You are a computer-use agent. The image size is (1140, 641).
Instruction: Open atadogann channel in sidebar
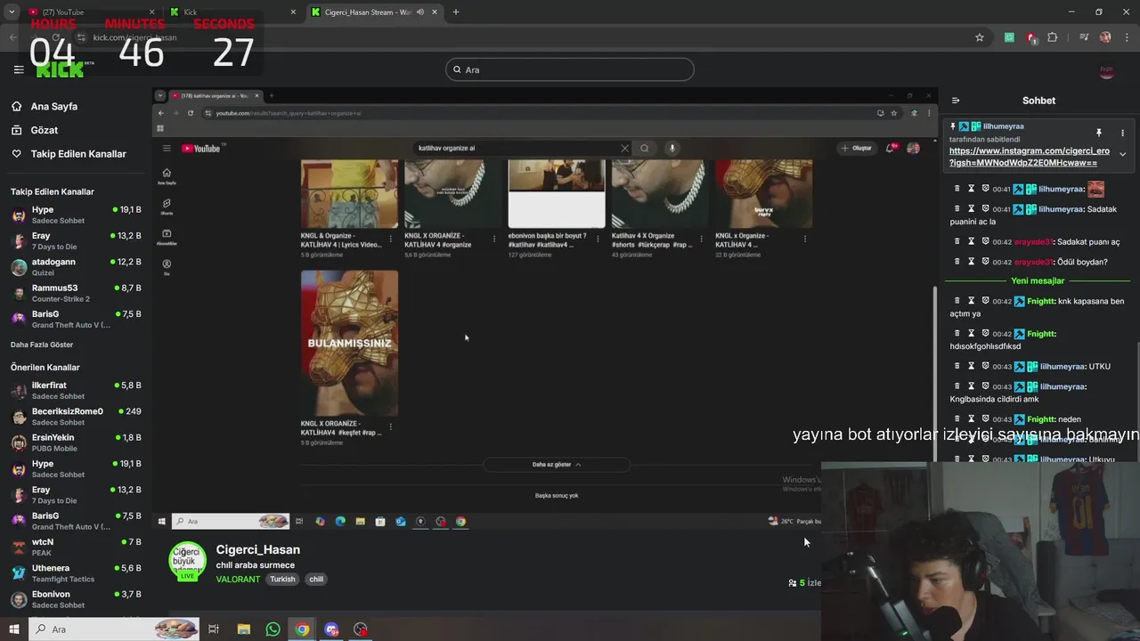pyautogui.click(x=76, y=267)
